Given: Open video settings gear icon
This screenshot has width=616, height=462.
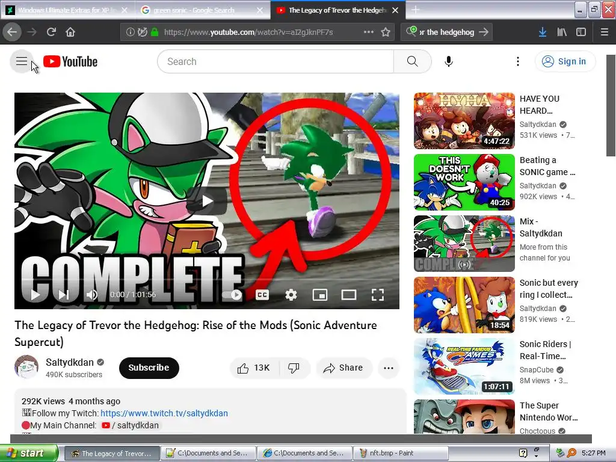Looking at the screenshot, I should 291,295.
